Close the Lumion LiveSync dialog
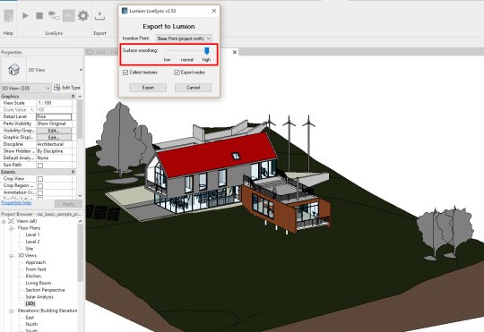This screenshot has width=484, height=332. [214, 11]
